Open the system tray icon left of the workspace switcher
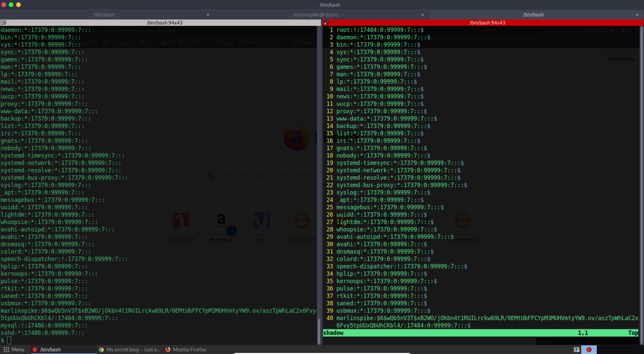The image size is (644, 354). tap(576, 349)
